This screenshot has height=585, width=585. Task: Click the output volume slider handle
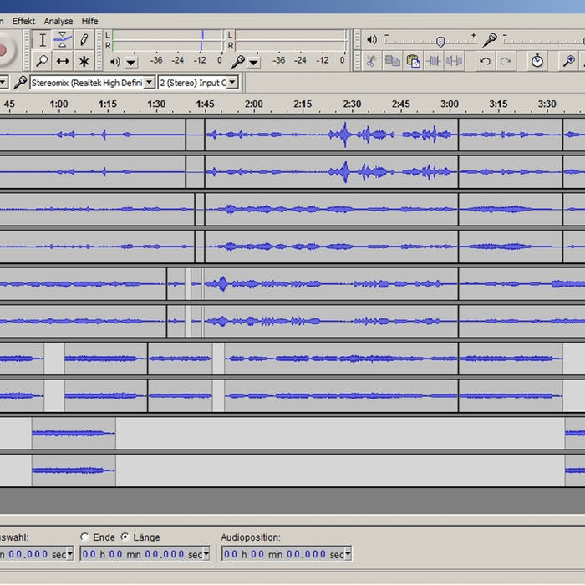coord(440,41)
